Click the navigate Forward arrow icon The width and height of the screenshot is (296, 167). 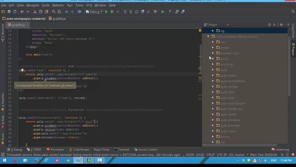pos(72,12)
